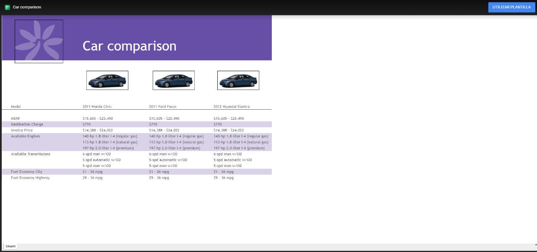Click the Model row label
This screenshot has width=537, height=252.
(x=16, y=107)
